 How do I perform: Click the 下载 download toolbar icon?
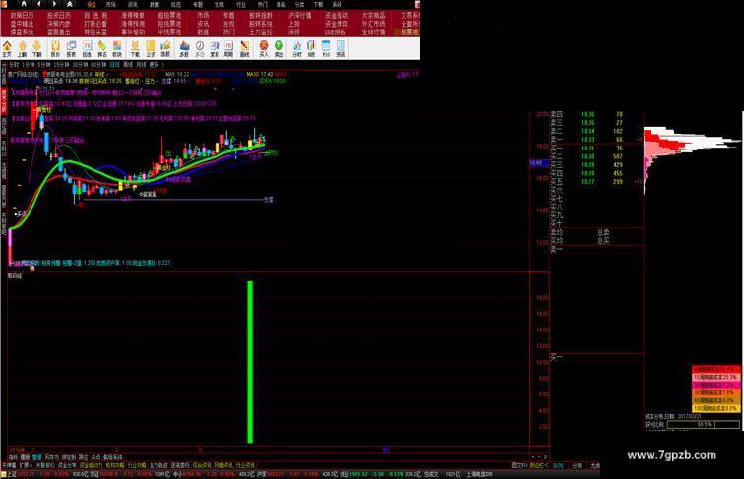tap(135, 49)
